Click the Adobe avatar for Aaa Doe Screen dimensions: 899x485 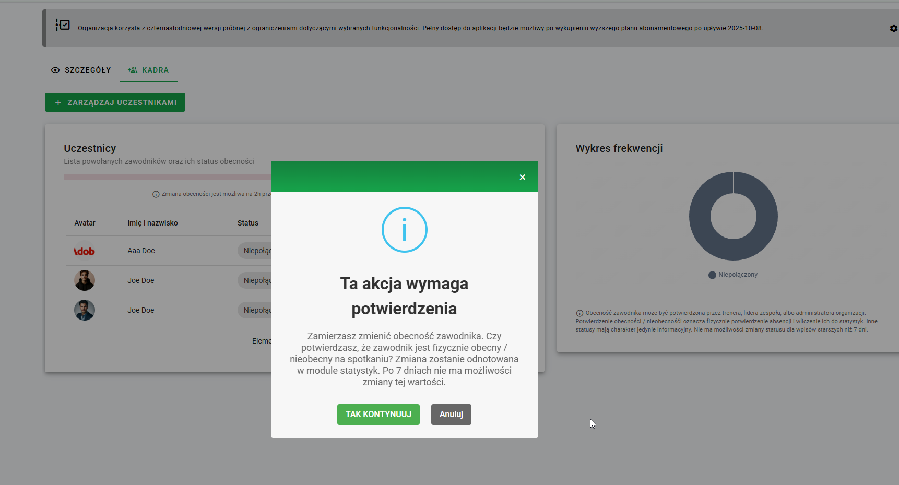84,251
